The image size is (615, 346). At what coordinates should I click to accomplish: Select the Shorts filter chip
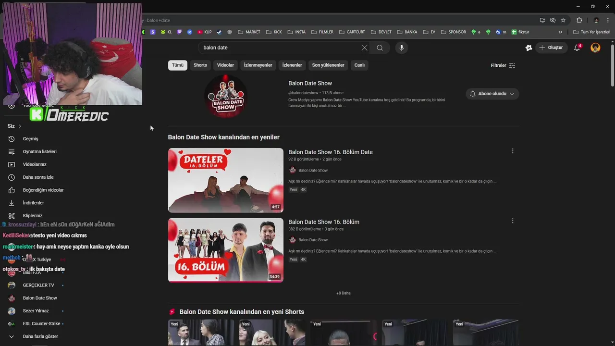(x=200, y=65)
